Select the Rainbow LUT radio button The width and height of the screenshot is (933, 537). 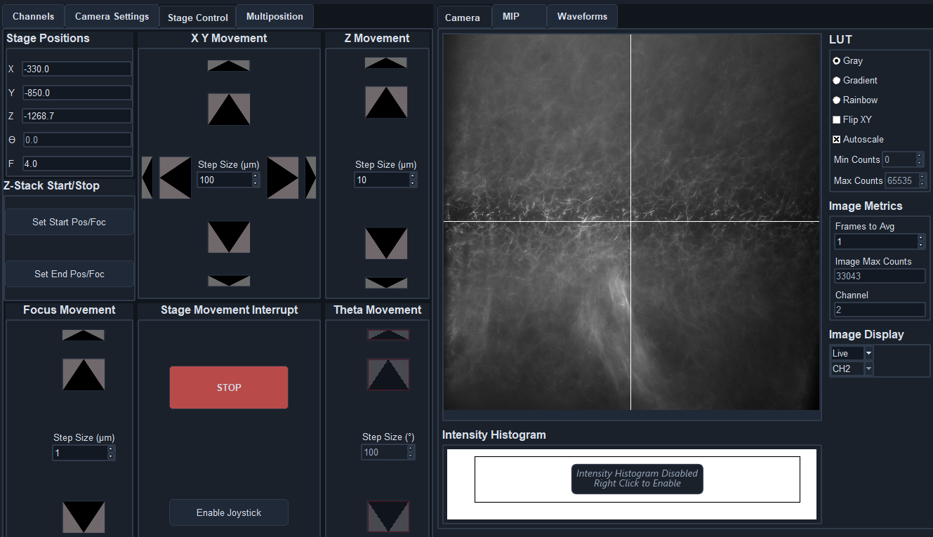837,100
